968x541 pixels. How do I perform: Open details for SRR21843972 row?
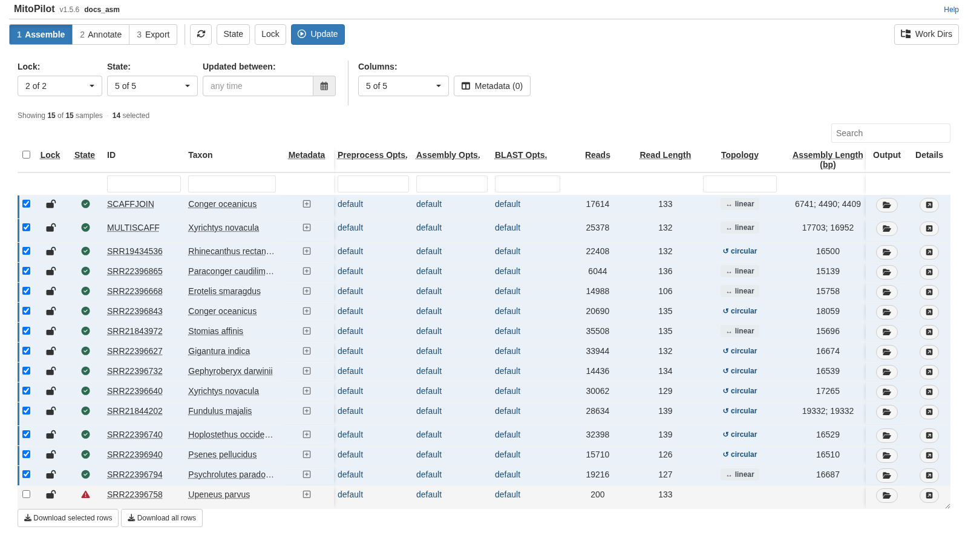click(x=929, y=332)
